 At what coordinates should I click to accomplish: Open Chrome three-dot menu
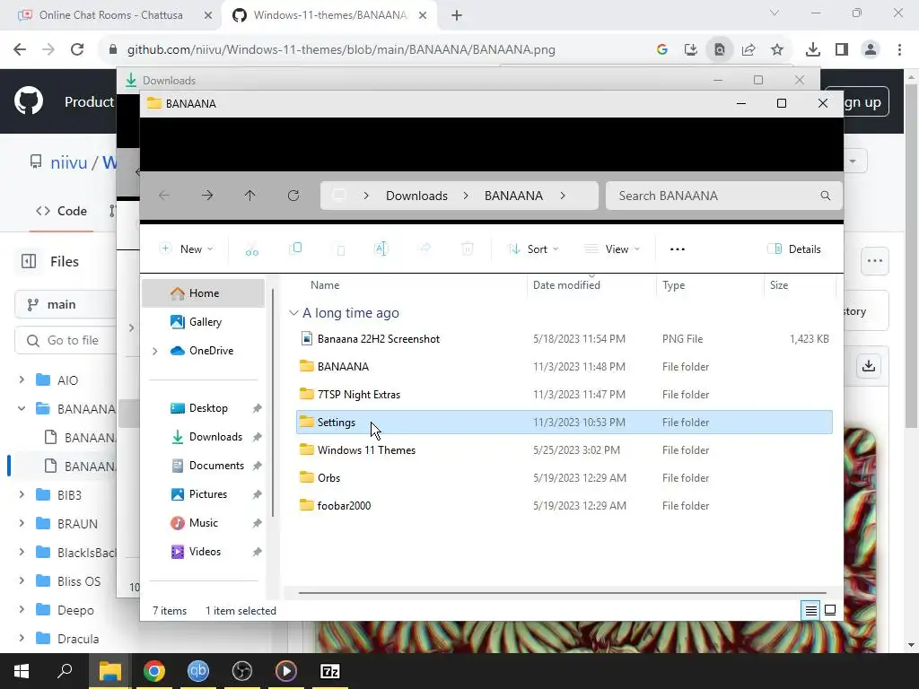click(x=899, y=50)
